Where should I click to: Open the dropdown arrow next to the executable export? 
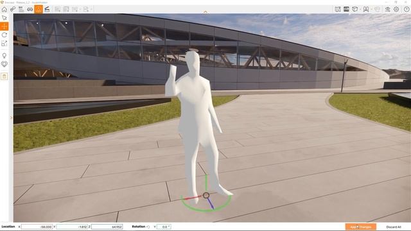tap(91, 10)
